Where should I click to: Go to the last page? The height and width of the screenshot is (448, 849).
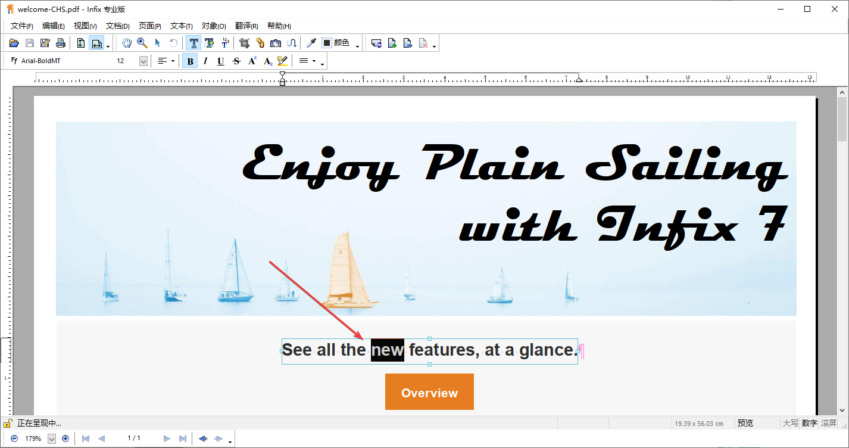pyautogui.click(x=182, y=438)
